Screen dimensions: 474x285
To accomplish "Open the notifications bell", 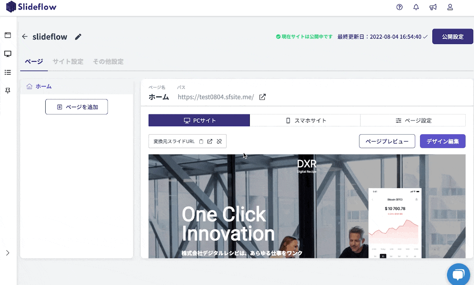I will coord(416,7).
